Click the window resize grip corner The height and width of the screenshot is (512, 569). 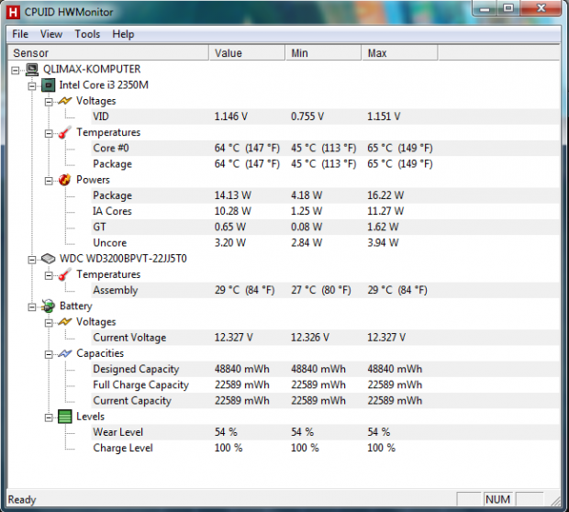[555, 501]
